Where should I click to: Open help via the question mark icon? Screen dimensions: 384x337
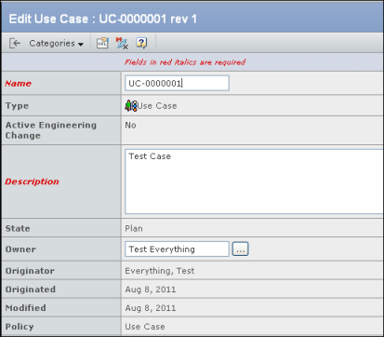click(141, 43)
